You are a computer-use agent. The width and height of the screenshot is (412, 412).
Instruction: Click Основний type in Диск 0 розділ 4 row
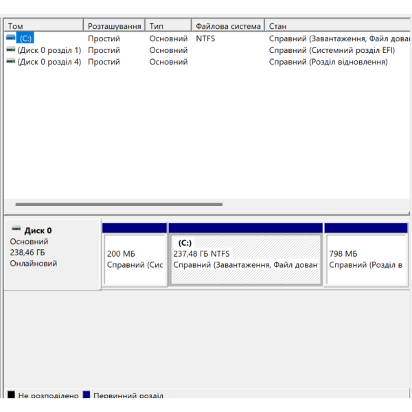[x=168, y=62]
